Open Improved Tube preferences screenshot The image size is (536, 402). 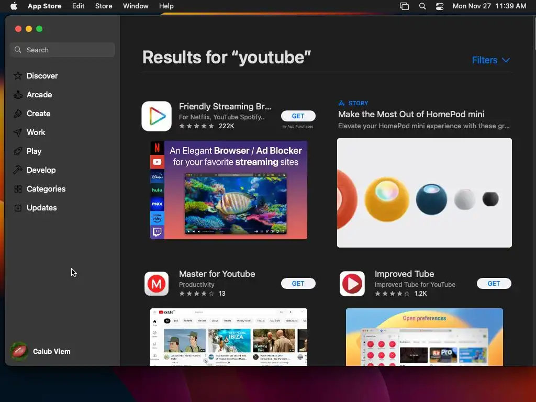[x=424, y=337]
